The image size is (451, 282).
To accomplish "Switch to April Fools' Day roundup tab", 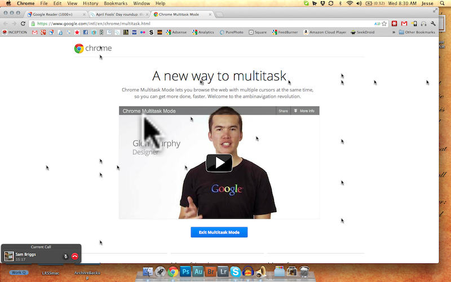I will [120, 14].
